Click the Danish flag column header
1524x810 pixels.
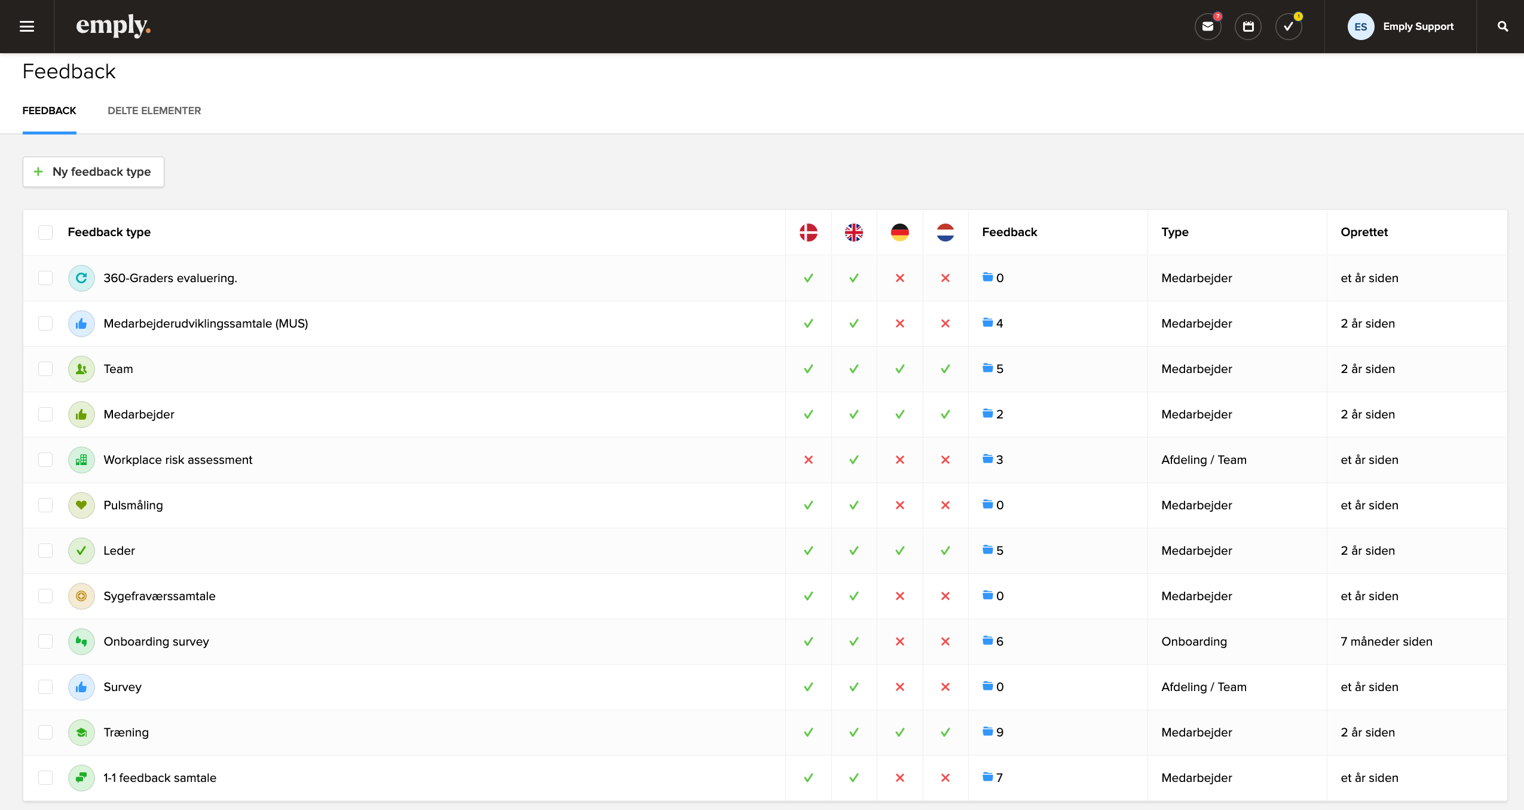tap(808, 233)
